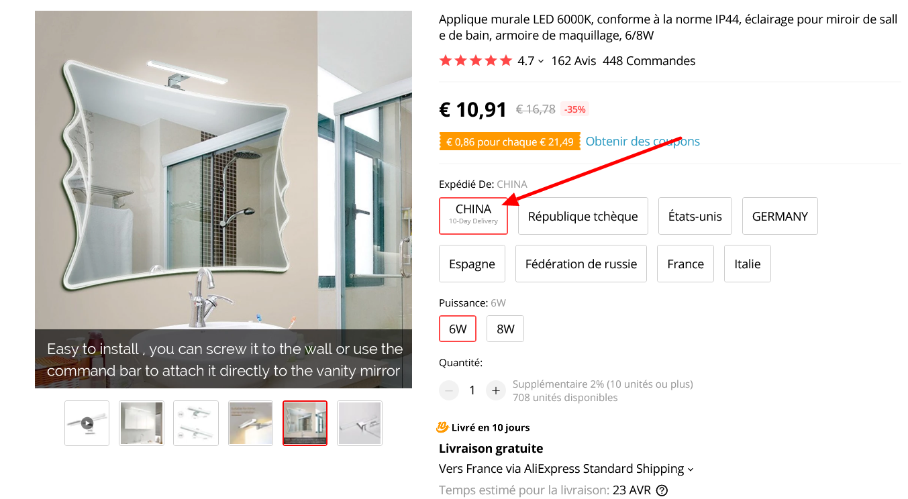Image resolution: width=908 pixels, height=499 pixels.
Task: Choose République tchèque shipping origin
Action: point(583,216)
